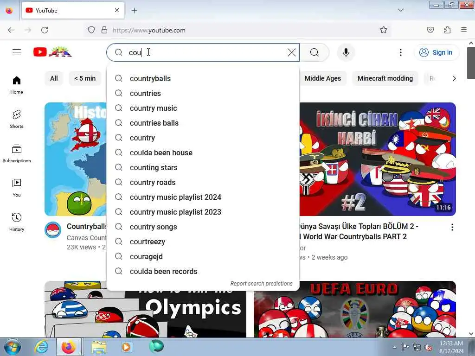List all tabs dropdown arrow

click(400, 10)
